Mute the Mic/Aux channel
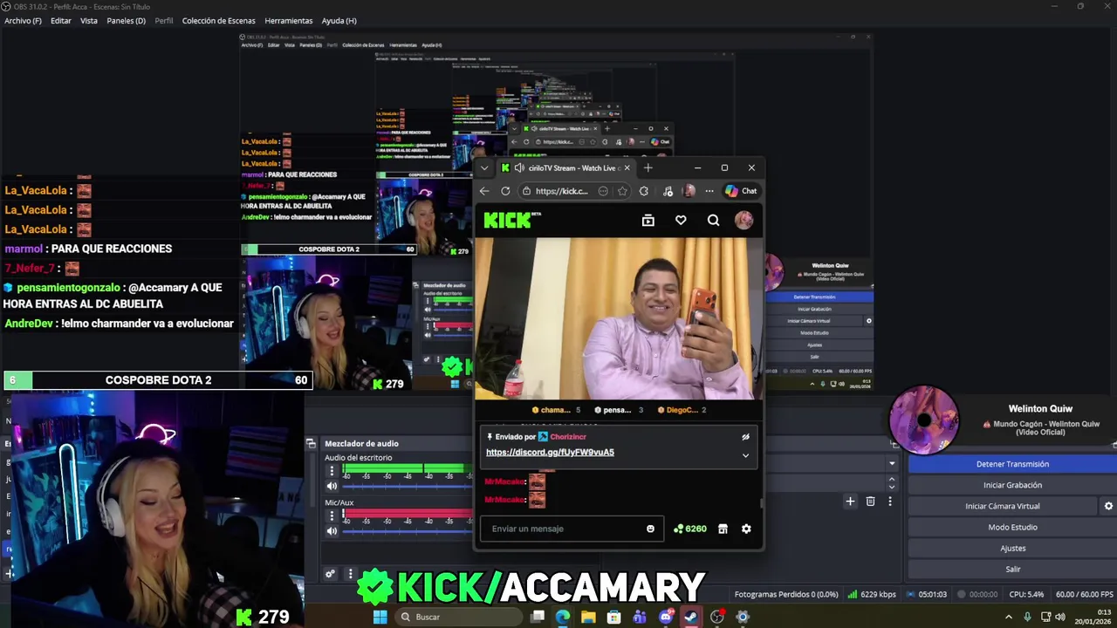 (x=332, y=531)
